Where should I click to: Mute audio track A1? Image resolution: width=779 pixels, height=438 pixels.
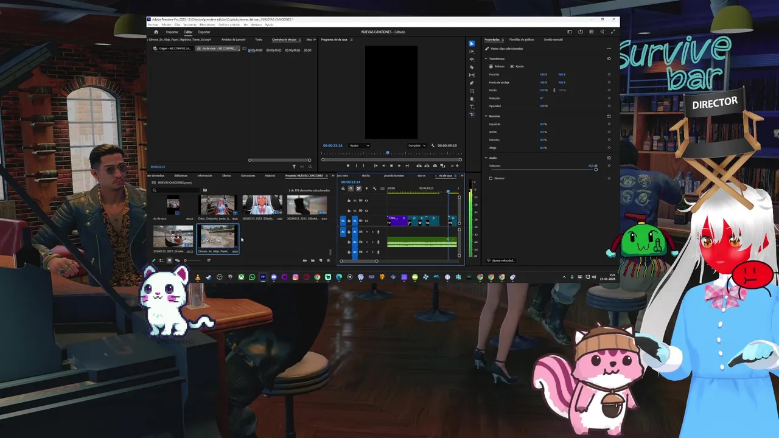pyautogui.click(x=366, y=232)
